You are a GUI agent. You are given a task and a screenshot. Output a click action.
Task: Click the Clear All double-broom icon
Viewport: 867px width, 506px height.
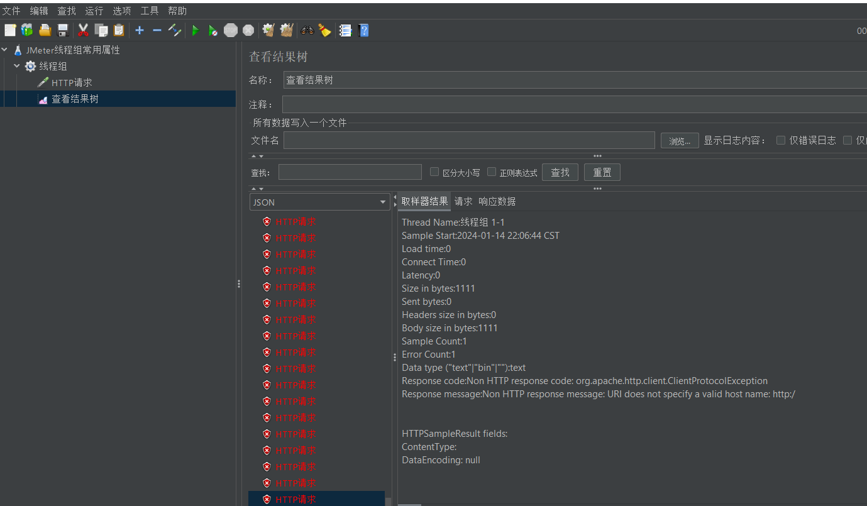pyautogui.click(x=287, y=30)
